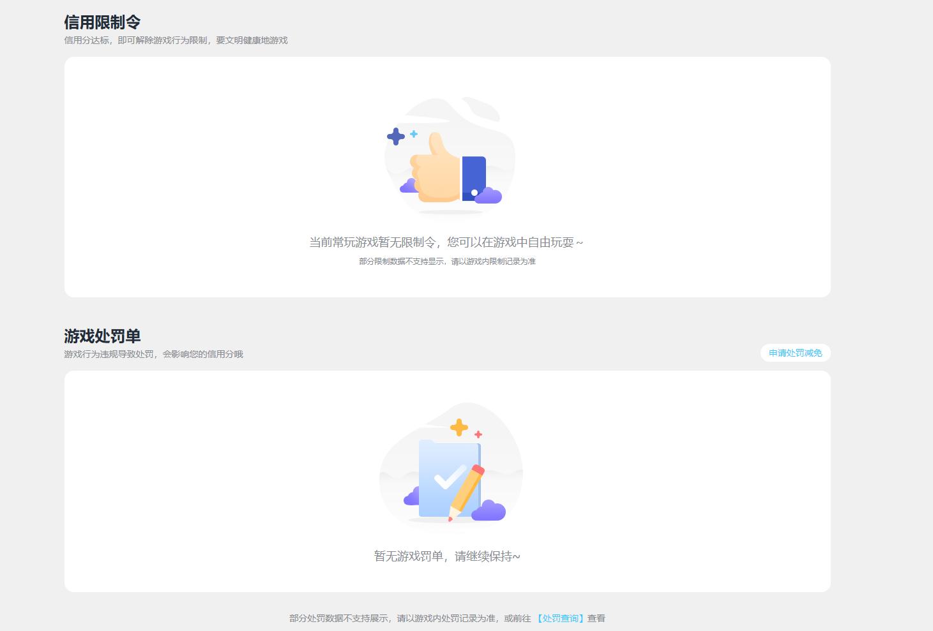Click footer text 部分处罚数据不支持展示
933x631 pixels.
click(x=338, y=618)
